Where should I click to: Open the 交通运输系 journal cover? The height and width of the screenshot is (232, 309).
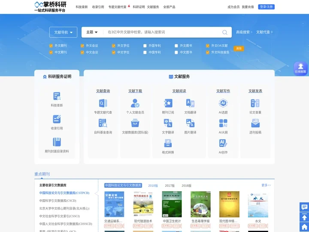[x=114, y=204]
